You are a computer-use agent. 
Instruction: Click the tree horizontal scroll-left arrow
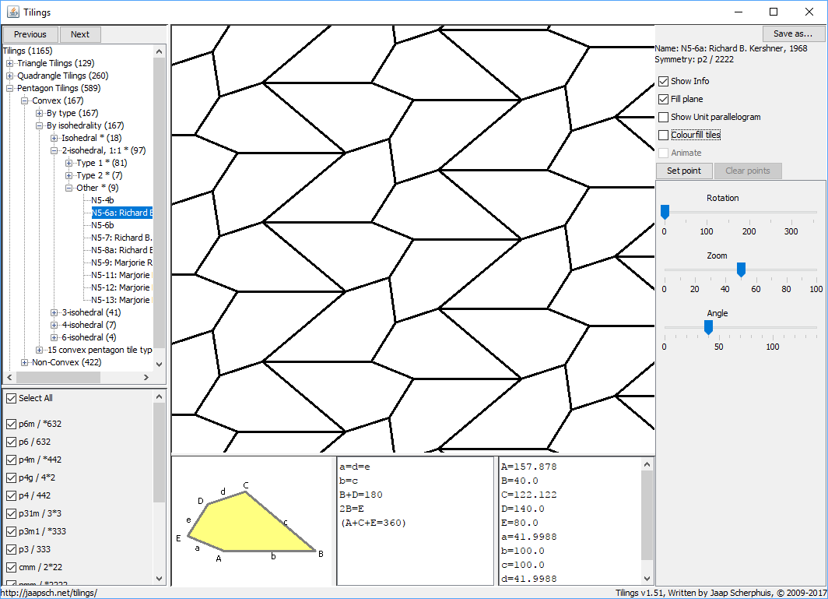[9, 378]
